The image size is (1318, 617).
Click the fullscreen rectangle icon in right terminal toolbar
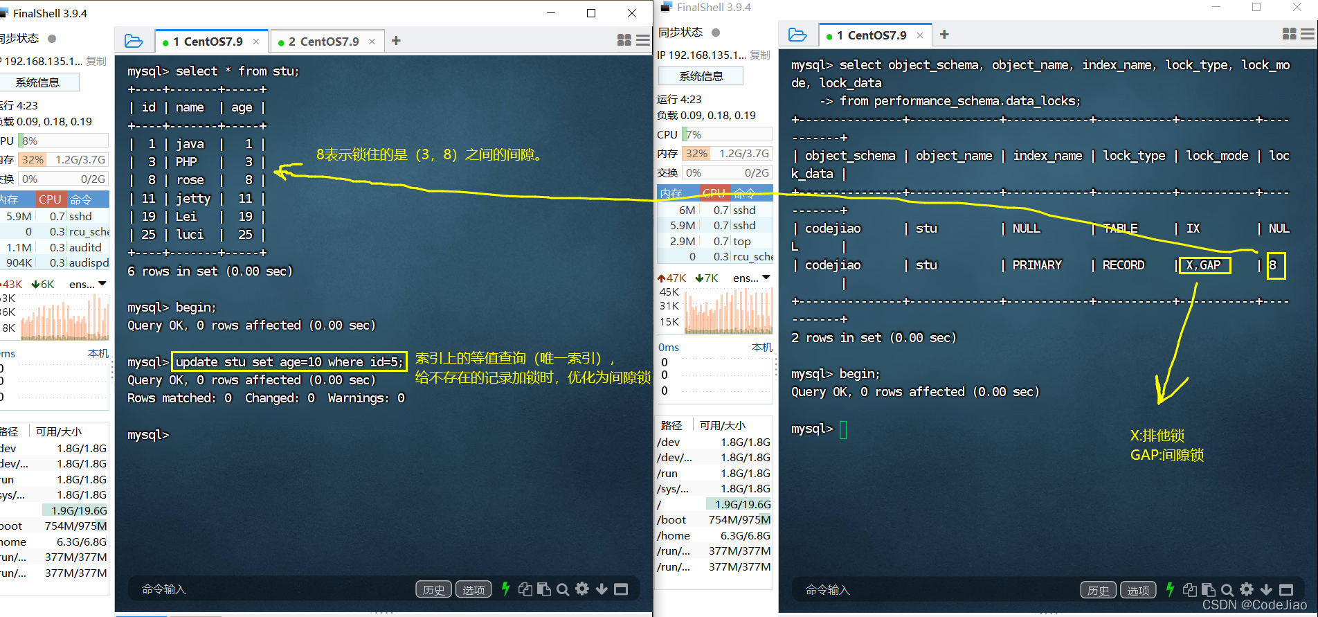tap(1286, 590)
